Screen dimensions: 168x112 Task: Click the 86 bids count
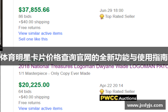click(25, 16)
